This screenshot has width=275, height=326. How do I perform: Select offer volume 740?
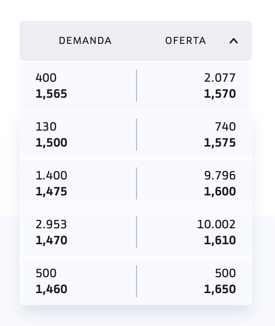click(x=225, y=127)
